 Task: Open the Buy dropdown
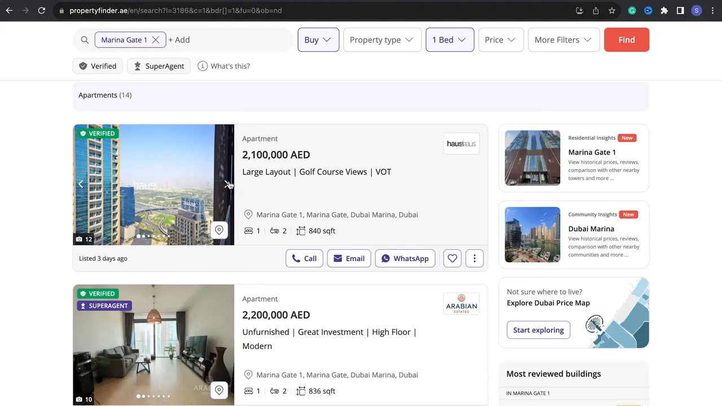(x=318, y=40)
